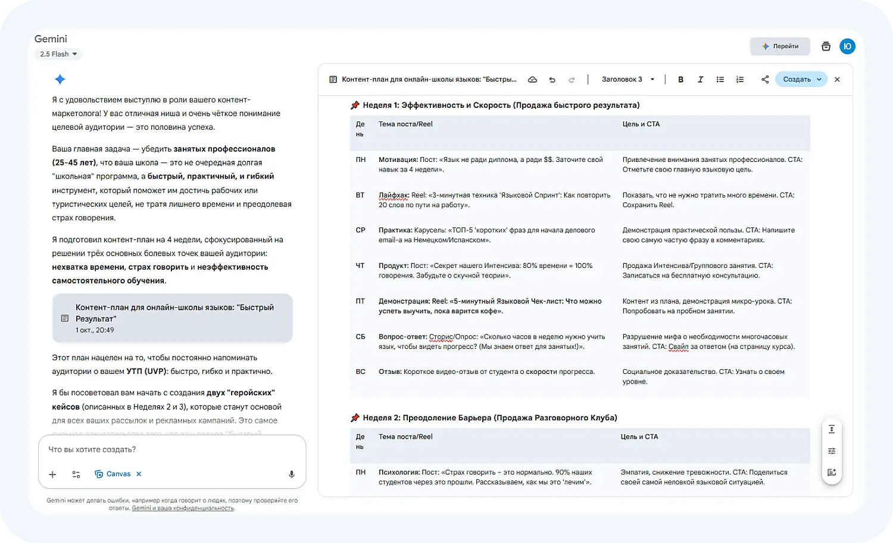The width and height of the screenshot is (893, 543).
Task: Open sharing via the share icon
Action: pyautogui.click(x=765, y=79)
